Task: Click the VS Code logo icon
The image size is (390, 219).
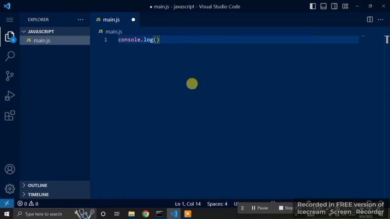Action: pyautogui.click(x=7, y=6)
